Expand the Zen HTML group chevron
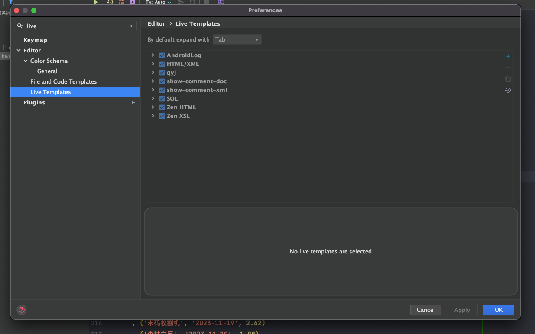Viewport: 535px width, 334px height. [153, 107]
